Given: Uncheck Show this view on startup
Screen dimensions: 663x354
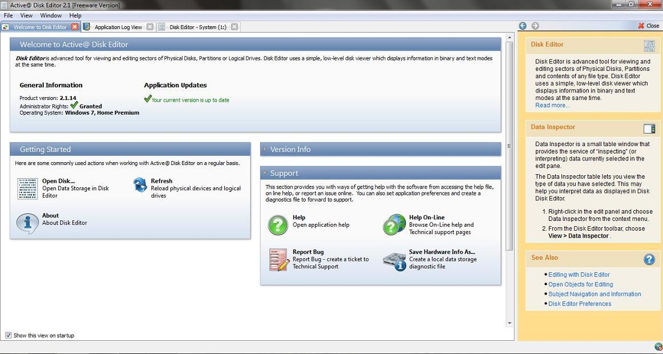Looking at the screenshot, I should [x=8, y=335].
